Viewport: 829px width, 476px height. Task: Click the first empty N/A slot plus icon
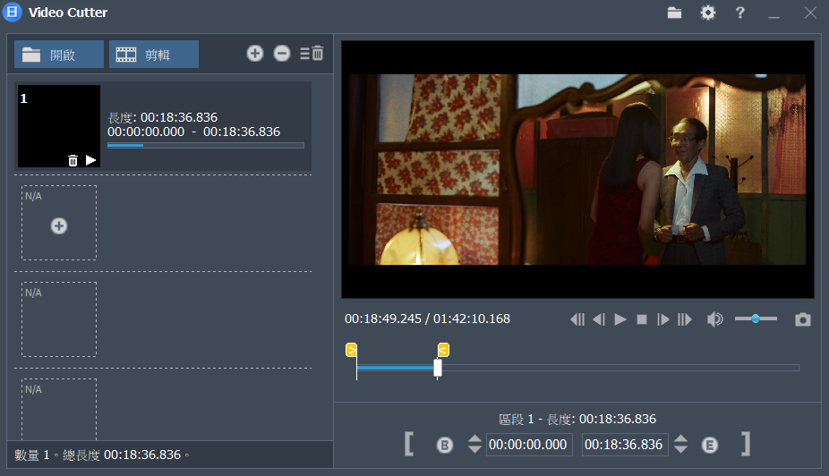coord(59,226)
